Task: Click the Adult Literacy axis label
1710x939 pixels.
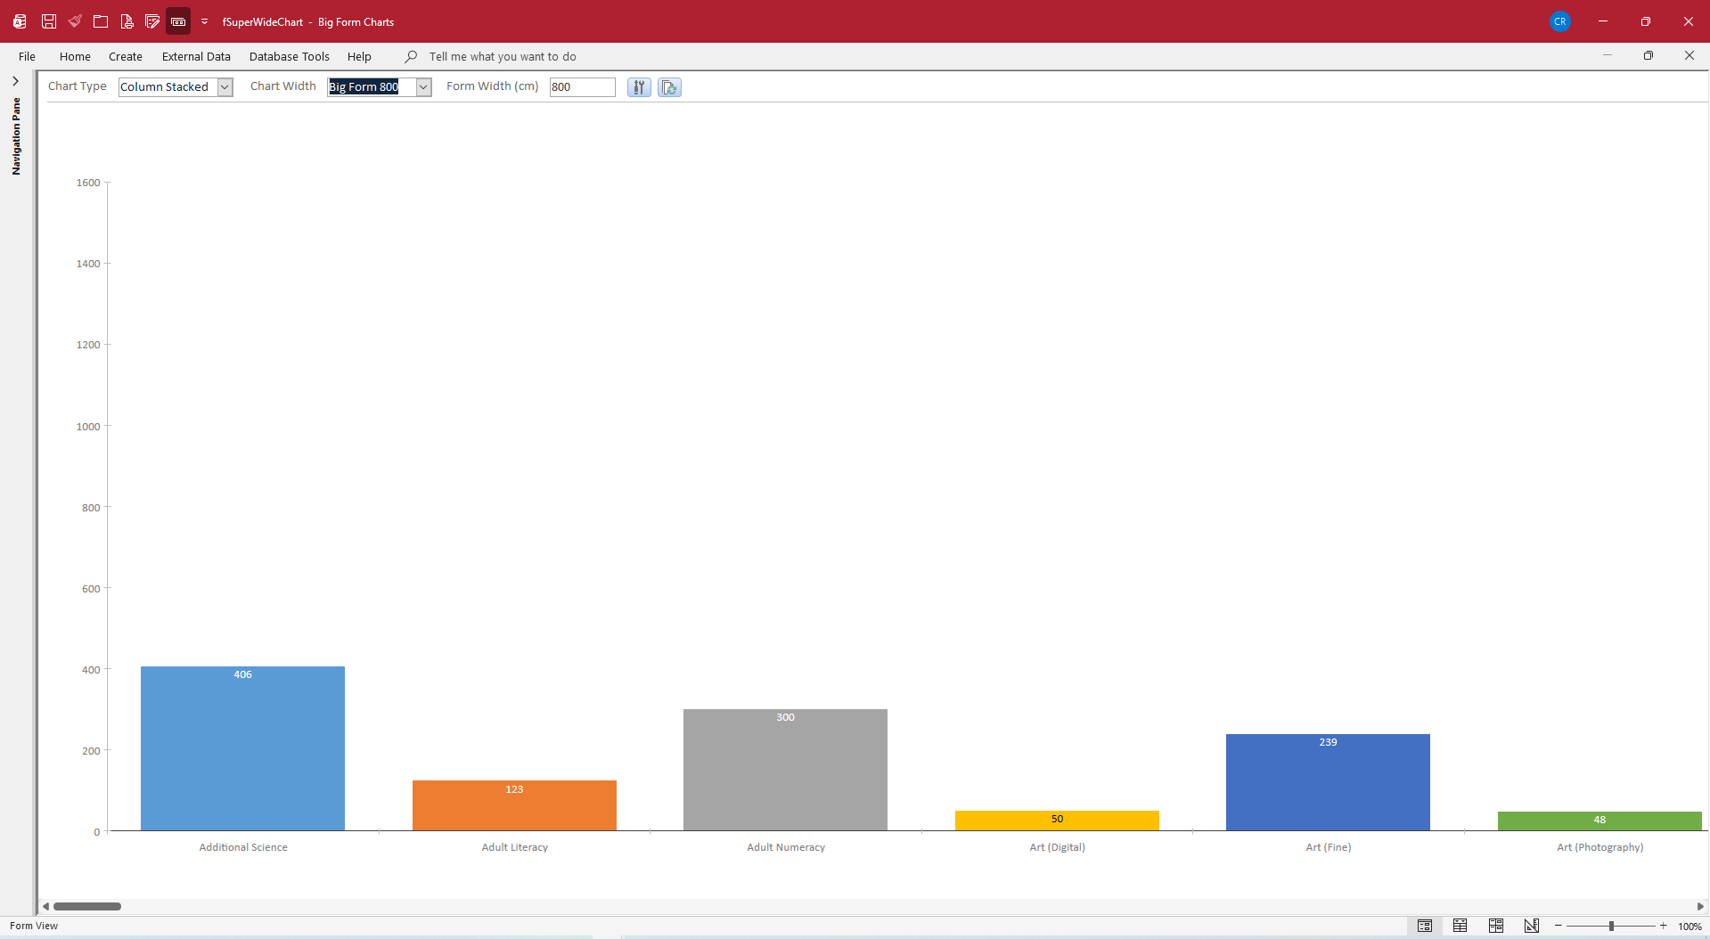Action: [515, 847]
